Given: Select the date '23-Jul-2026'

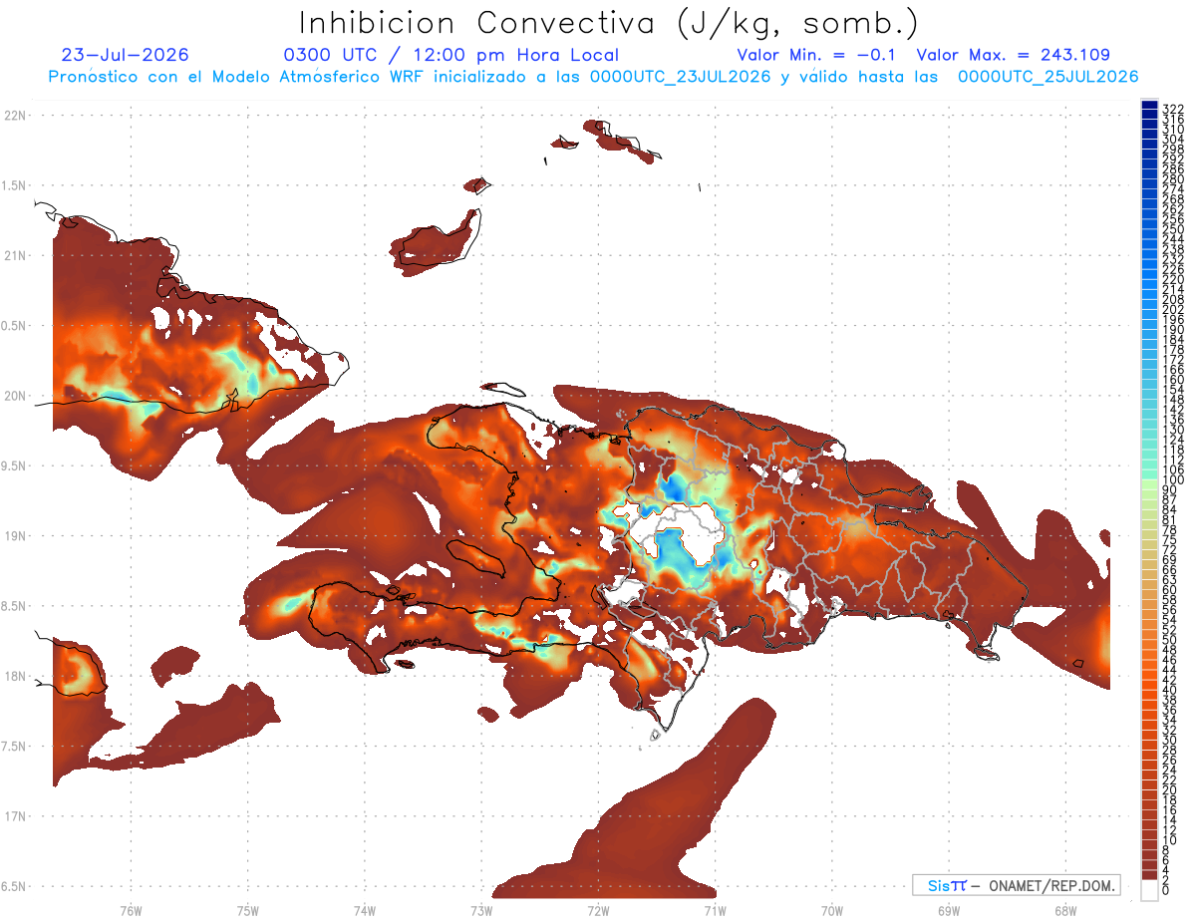Looking at the screenshot, I should [125, 55].
